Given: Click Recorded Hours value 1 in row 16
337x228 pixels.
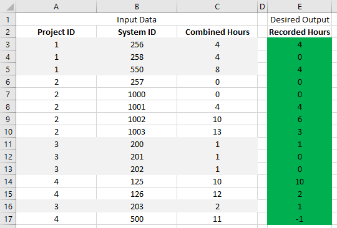Looking at the screenshot, I should click(300, 206).
